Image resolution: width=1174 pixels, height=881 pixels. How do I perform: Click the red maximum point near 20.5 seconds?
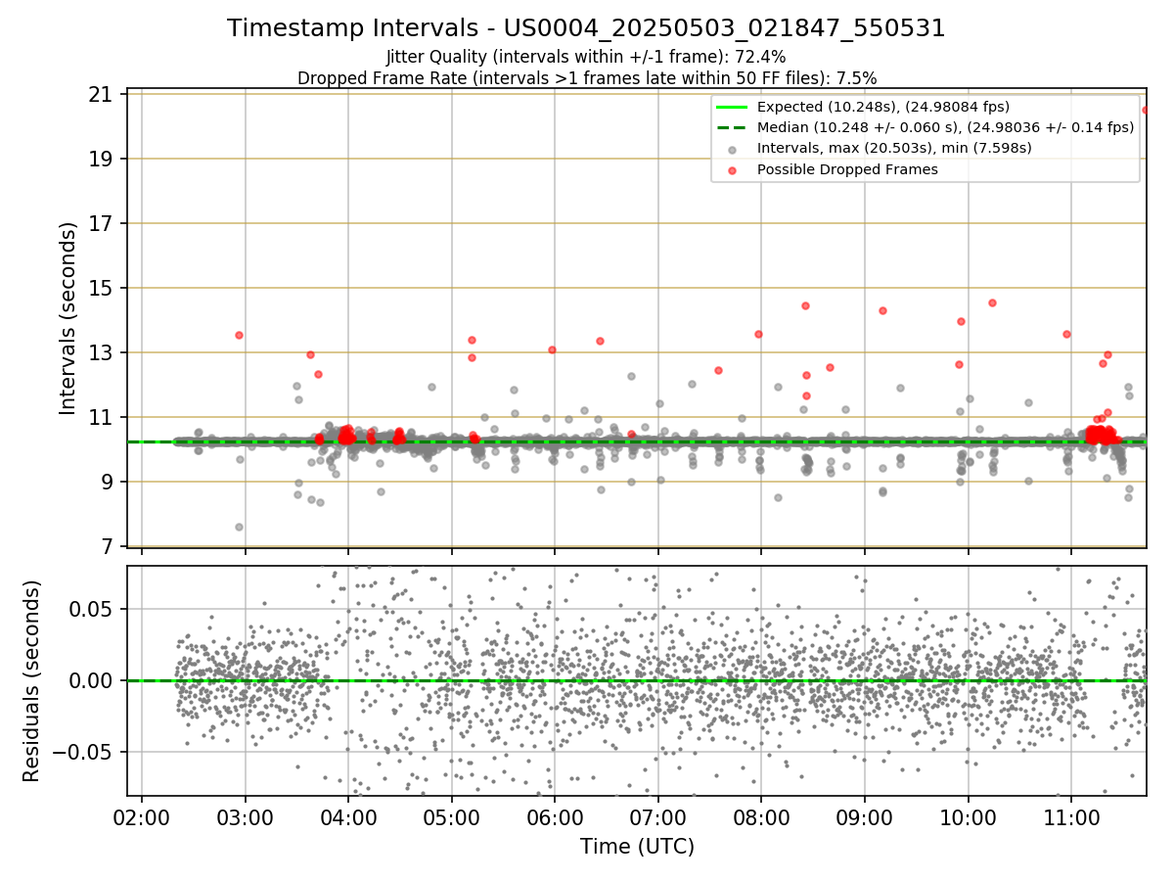[x=1146, y=110]
